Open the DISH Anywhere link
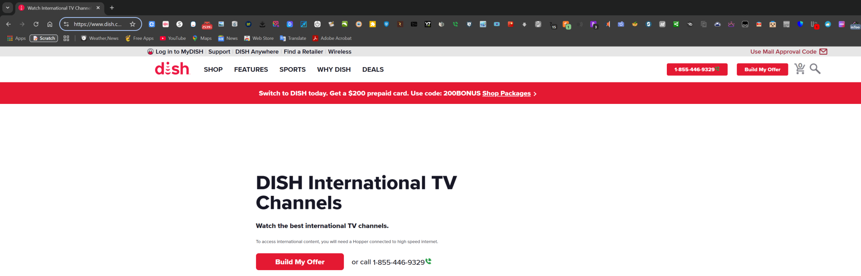Screen dimensions: 861x276 [x=257, y=52]
